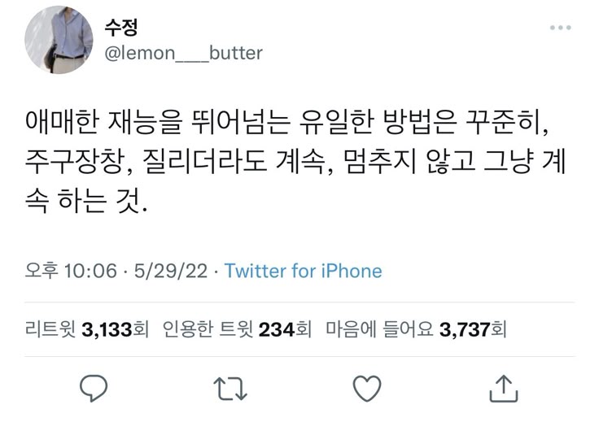Viewport: 599px width, 435px height.
Task: Click the 리트윗 label text
Action: click(51, 330)
